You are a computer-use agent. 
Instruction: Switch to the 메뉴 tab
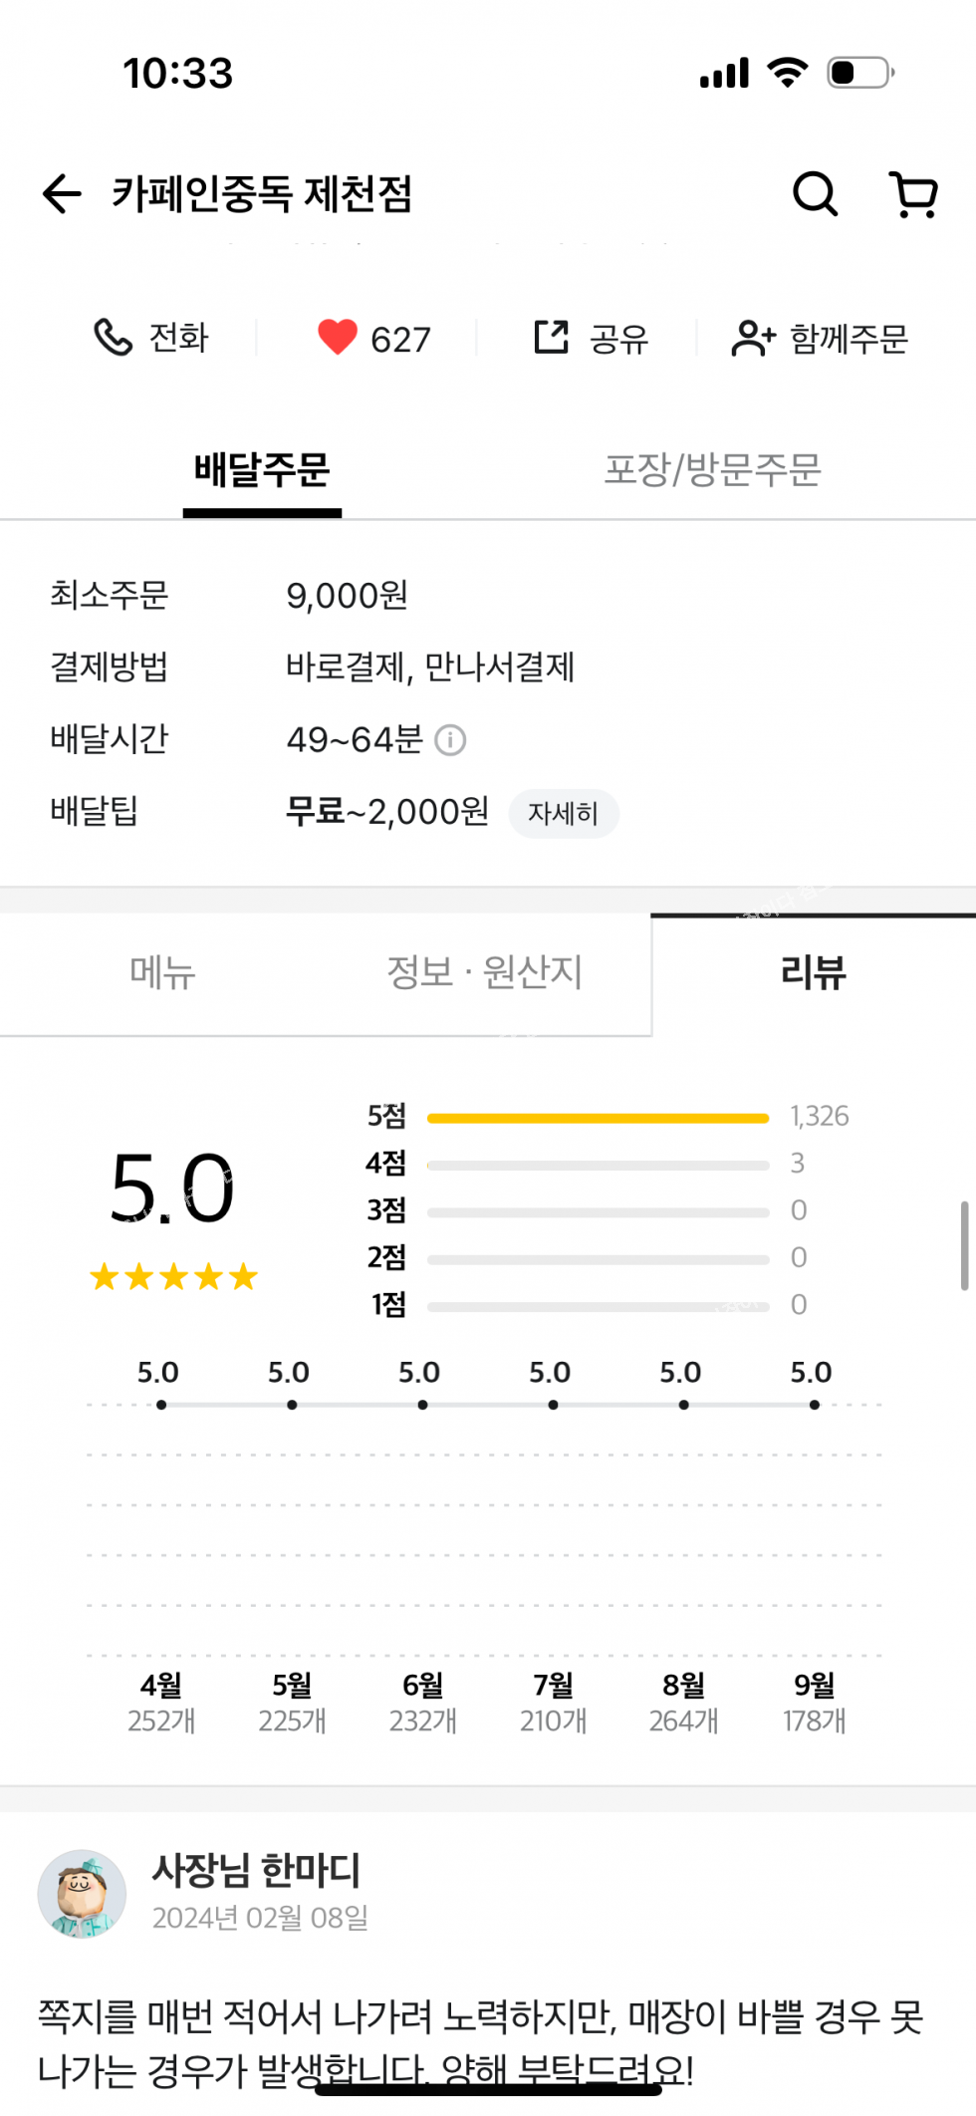162,972
